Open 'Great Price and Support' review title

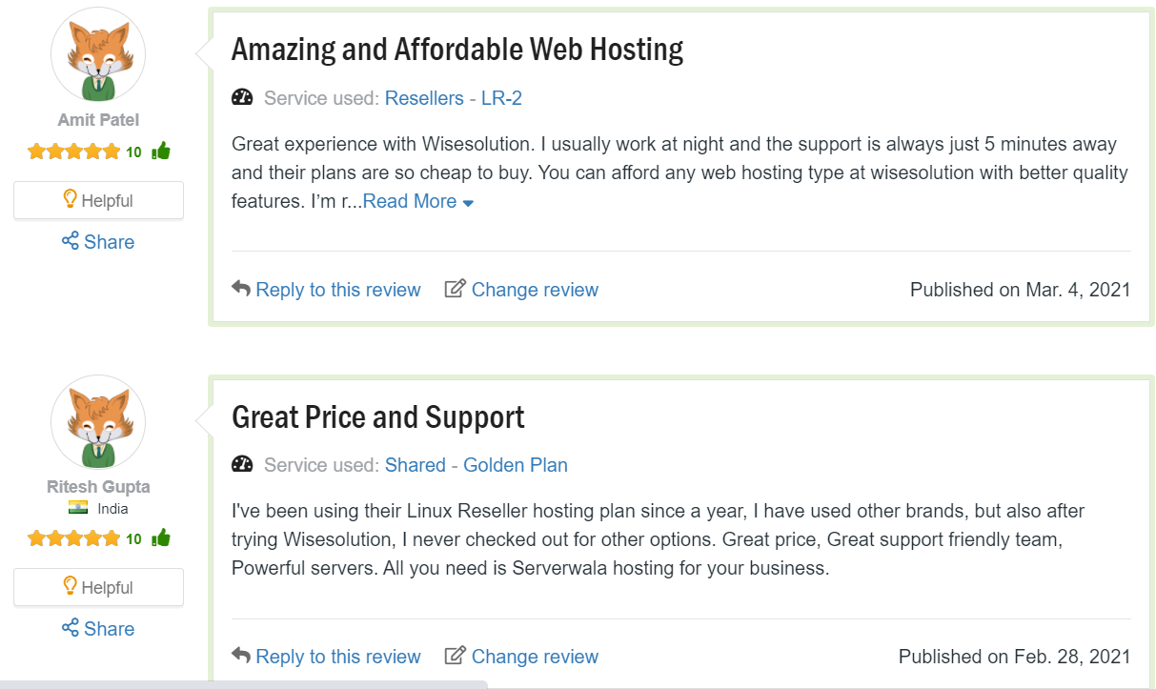click(378, 417)
